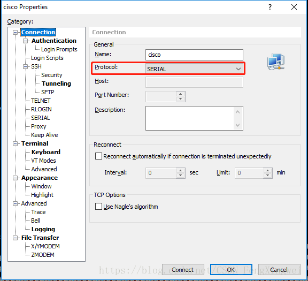The height and width of the screenshot is (281, 308).
Task: Select Appearance category
Action: tap(40, 178)
